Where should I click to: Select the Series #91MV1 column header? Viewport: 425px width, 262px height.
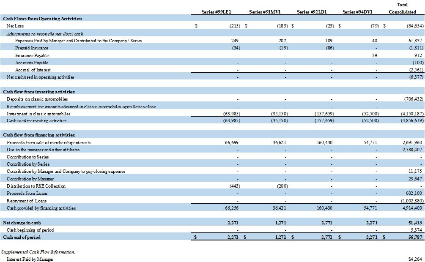(265, 12)
